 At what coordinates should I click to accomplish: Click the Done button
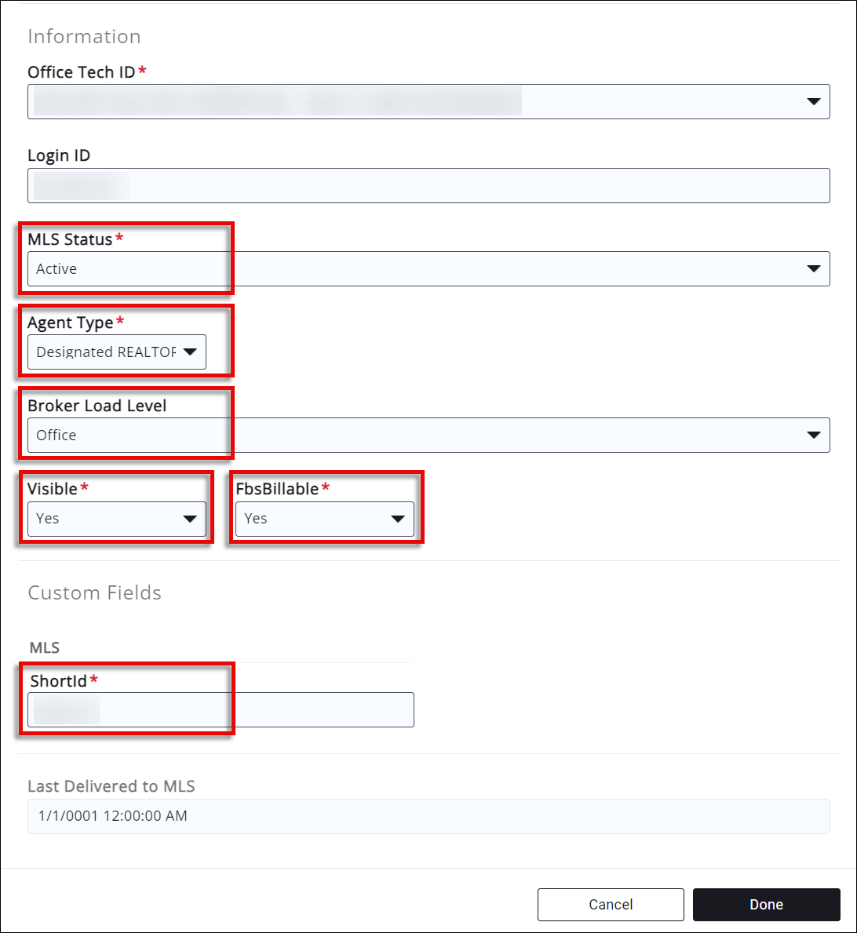pos(766,905)
